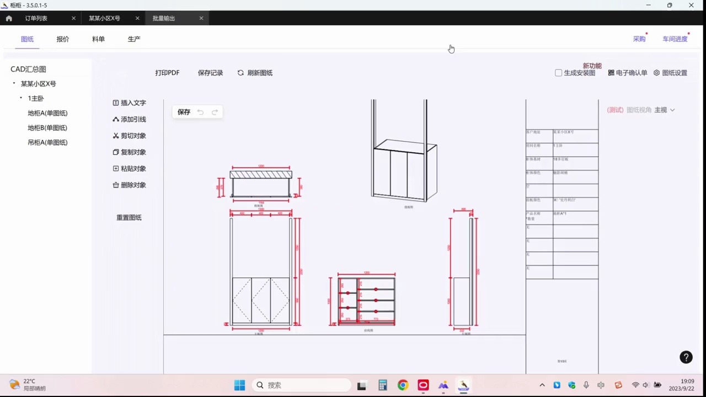This screenshot has height=397, width=706.
Task: Open the 图纸设置 drawing settings
Action: click(671, 73)
